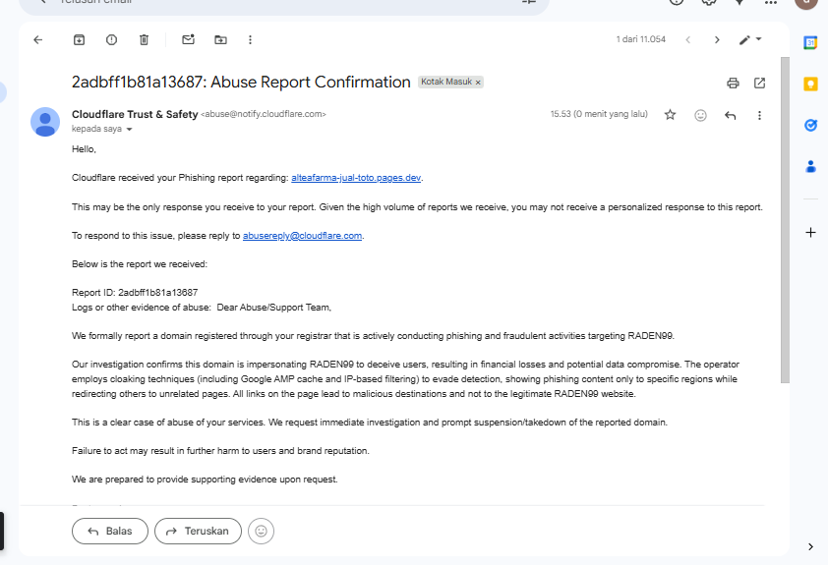Image resolution: width=828 pixels, height=565 pixels.
Task: Click the Teruskan button
Action: [x=198, y=531]
